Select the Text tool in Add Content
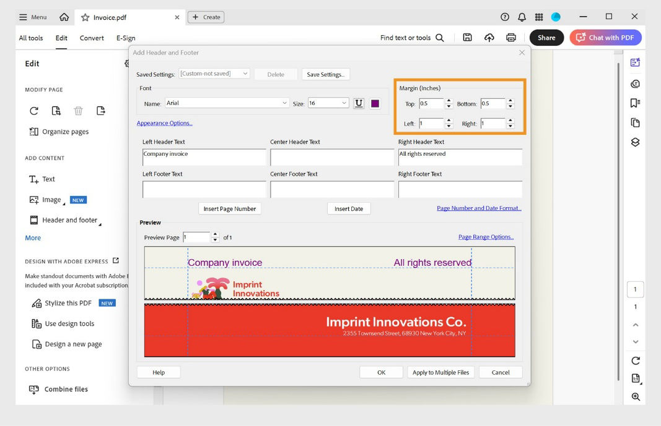The image size is (661, 426). click(41, 179)
